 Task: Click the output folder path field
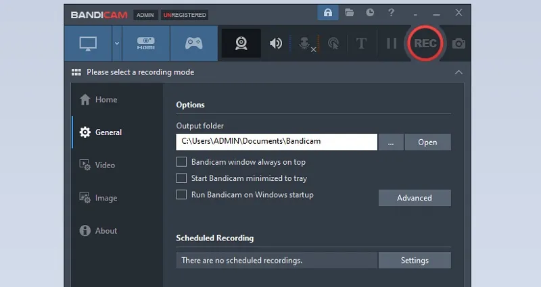276,142
